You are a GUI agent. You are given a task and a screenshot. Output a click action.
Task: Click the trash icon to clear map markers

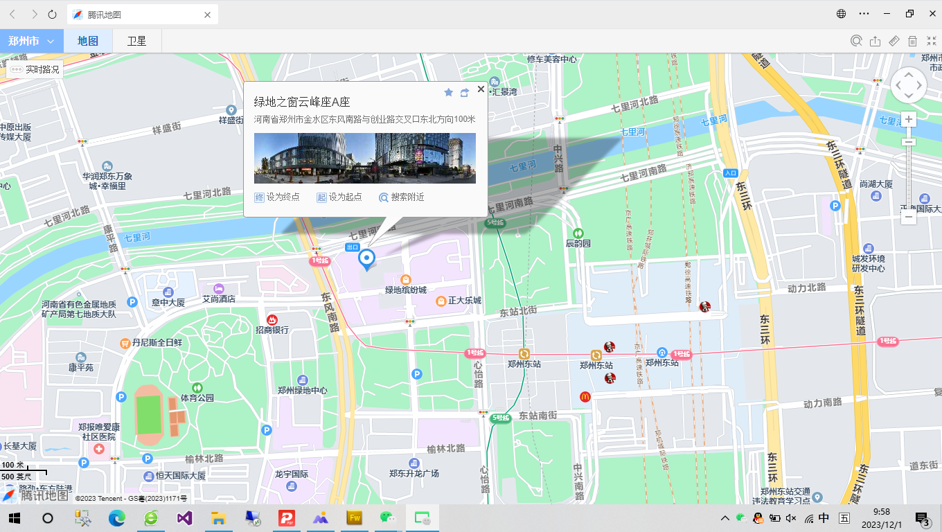pos(913,41)
